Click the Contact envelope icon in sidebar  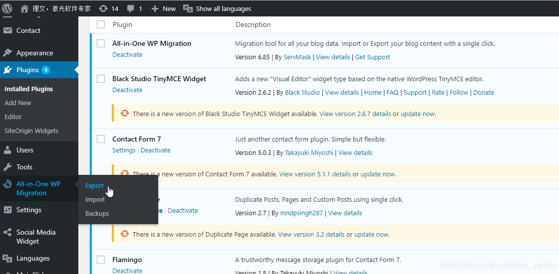[x=7, y=30]
